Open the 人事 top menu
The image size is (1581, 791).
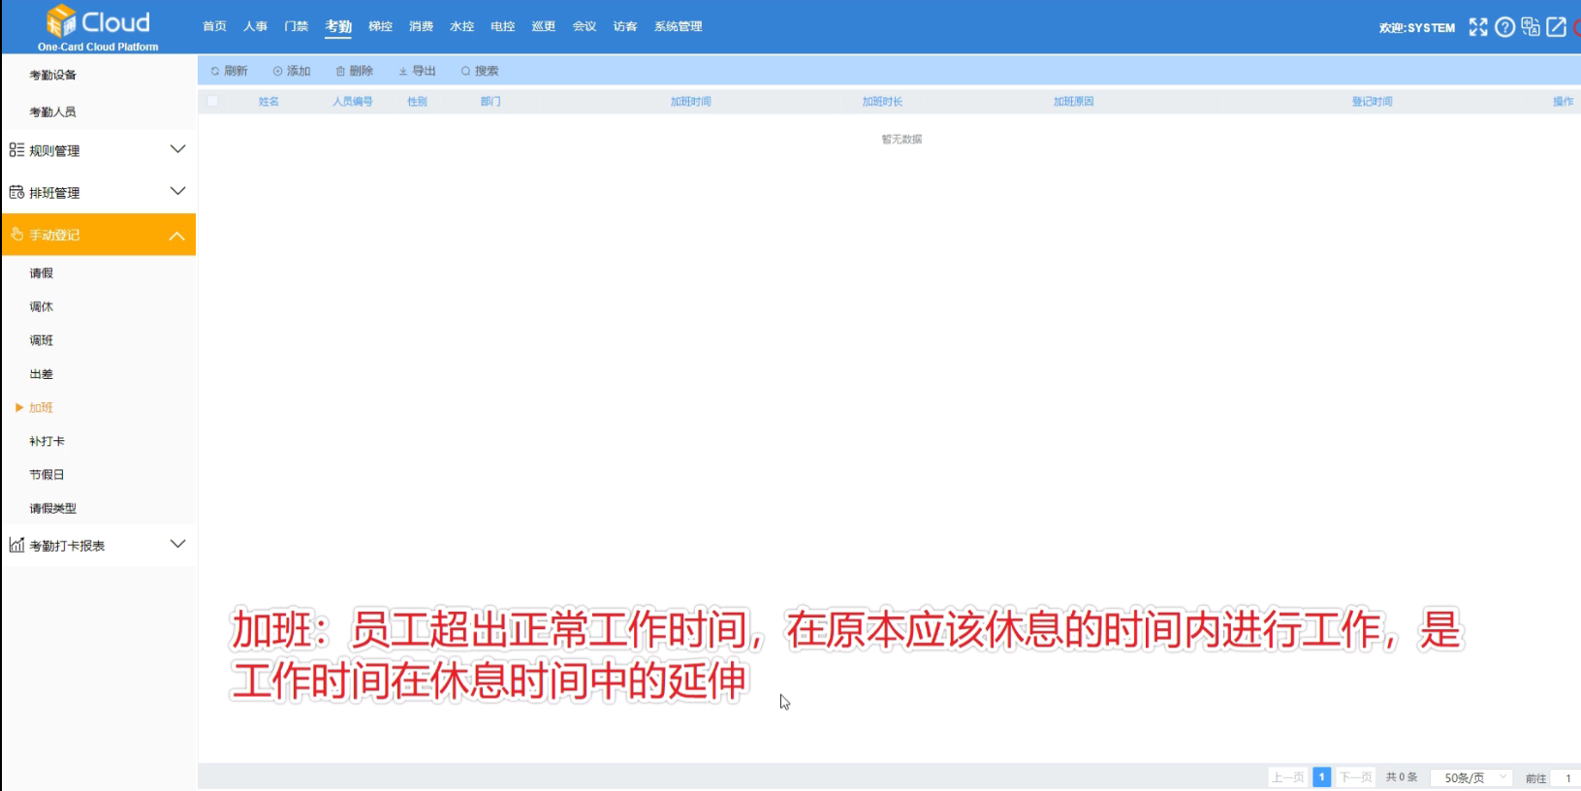(x=255, y=26)
